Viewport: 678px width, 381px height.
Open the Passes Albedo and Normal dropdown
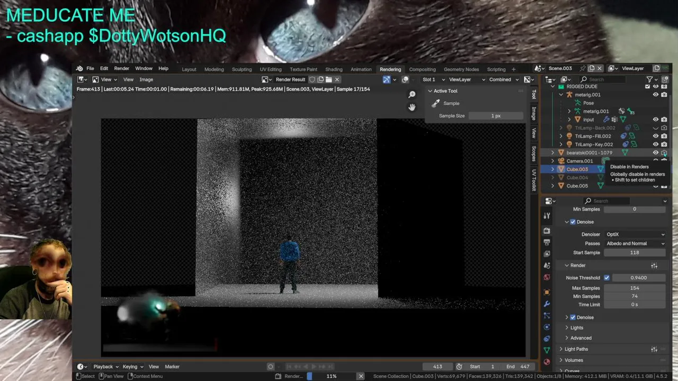point(635,243)
